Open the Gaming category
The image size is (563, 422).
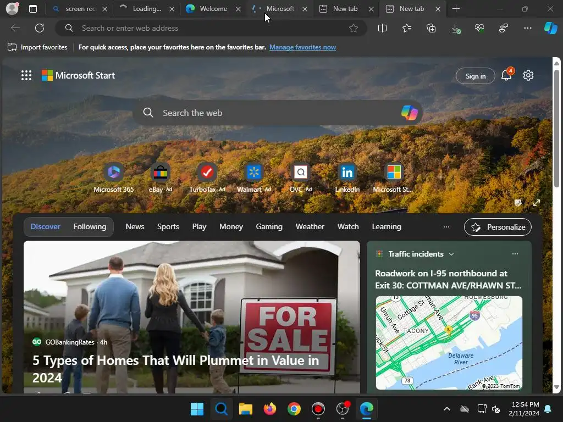tap(269, 226)
